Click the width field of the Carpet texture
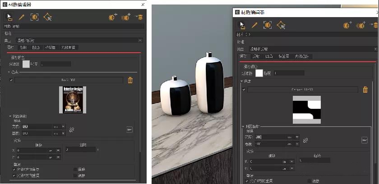This screenshot has width=379, height=184. 270,137
